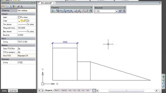Screen dimensions: 166x93
Task: Switch to the A4 layout tab
Action: click(70, 90)
